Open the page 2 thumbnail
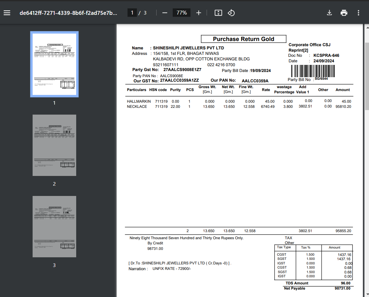The width and height of the screenshot is (369, 297). 54,145
